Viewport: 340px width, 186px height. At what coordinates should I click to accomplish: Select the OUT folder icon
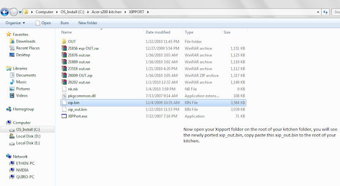[64, 41]
